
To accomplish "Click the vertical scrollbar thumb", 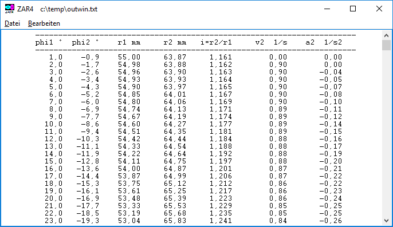I will pos(386,45).
